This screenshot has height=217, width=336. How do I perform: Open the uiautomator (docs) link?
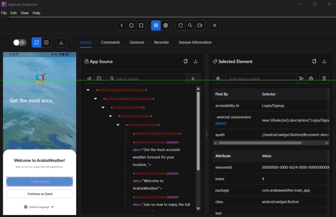(x=221, y=123)
